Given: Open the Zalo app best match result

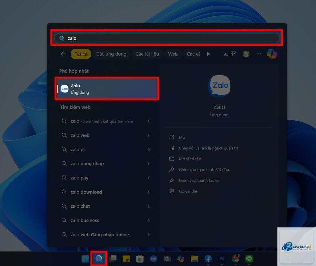Looking at the screenshot, I should (106, 89).
